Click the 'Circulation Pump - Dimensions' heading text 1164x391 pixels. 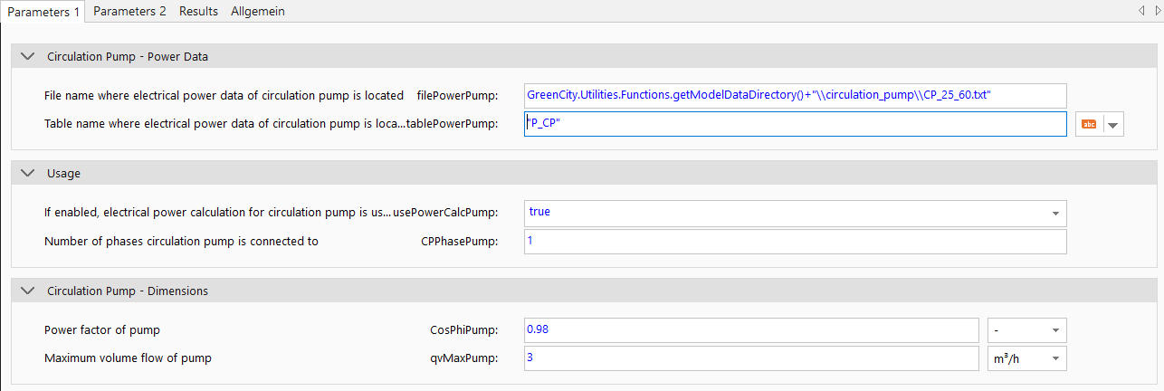click(128, 291)
